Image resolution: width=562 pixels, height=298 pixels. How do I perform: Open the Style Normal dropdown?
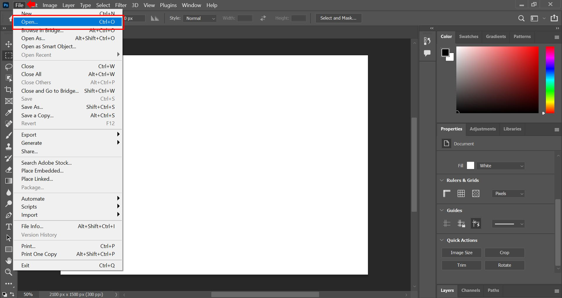tap(200, 18)
